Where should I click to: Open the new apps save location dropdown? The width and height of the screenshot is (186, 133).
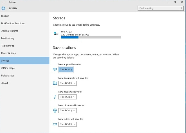point(66,69)
